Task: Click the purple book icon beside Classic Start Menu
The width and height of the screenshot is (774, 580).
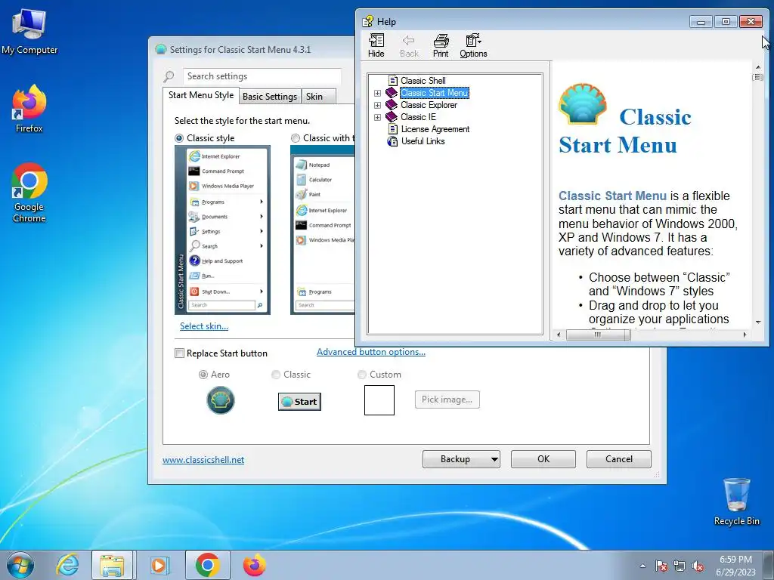Action: click(x=392, y=93)
